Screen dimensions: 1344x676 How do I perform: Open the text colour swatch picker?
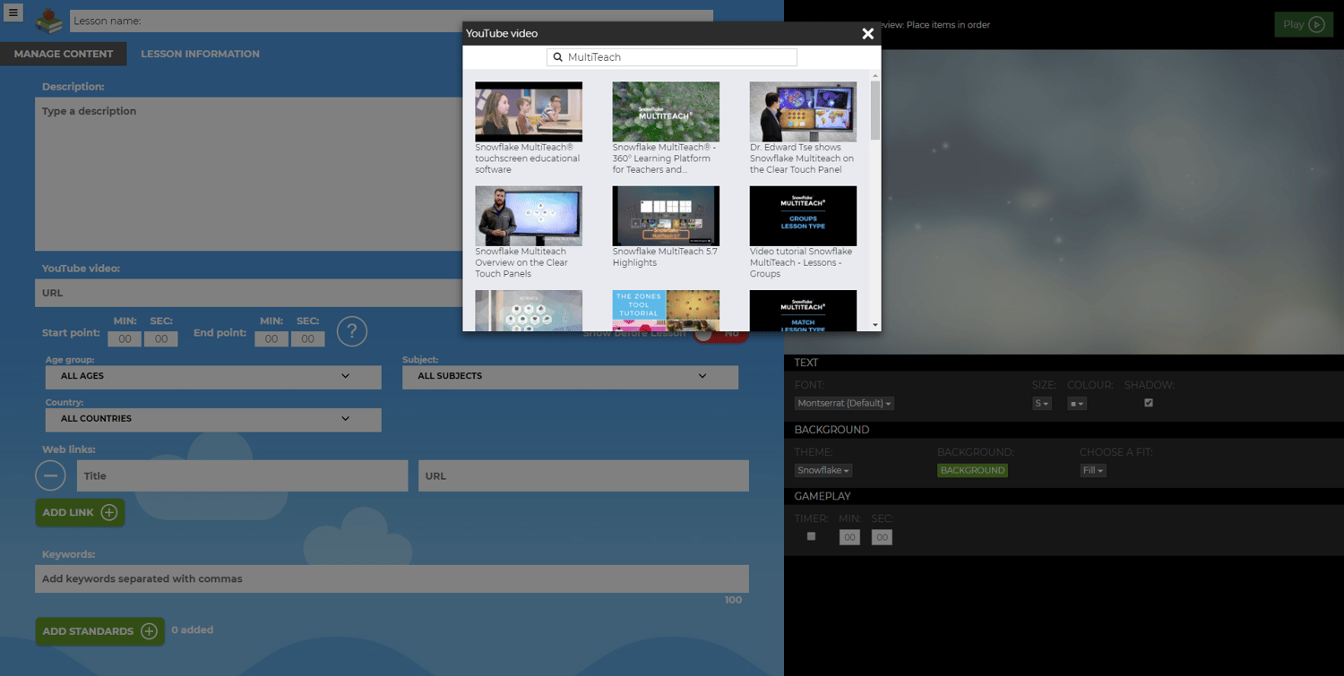coord(1076,403)
